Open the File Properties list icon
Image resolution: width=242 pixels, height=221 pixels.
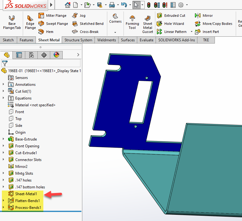coord(173,5)
